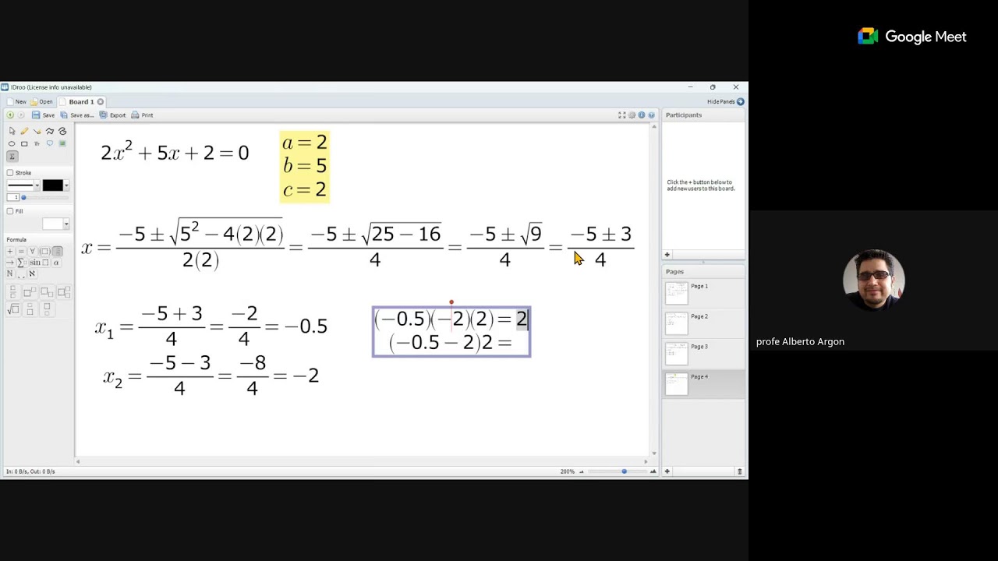Image resolution: width=998 pixels, height=561 pixels.
Task: Click the Google Meet logo
Action: click(x=912, y=37)
